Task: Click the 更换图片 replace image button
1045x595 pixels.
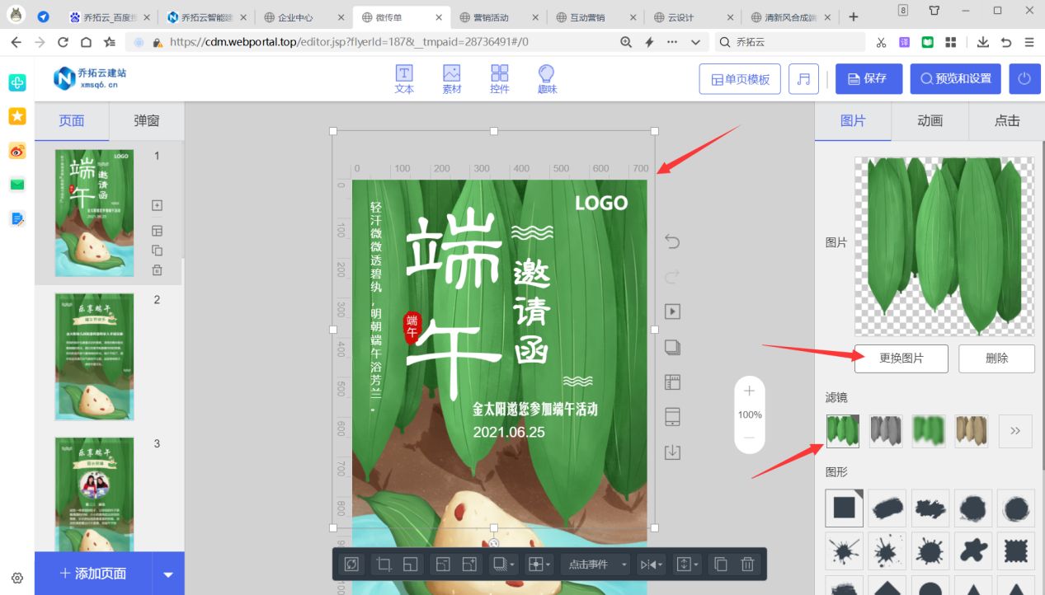Action: [901, 358]
